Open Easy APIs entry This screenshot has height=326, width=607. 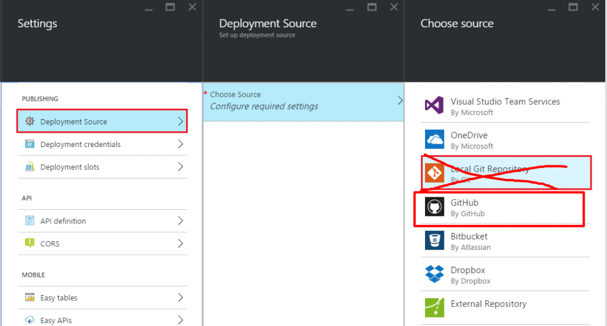(x=103, y=320)
